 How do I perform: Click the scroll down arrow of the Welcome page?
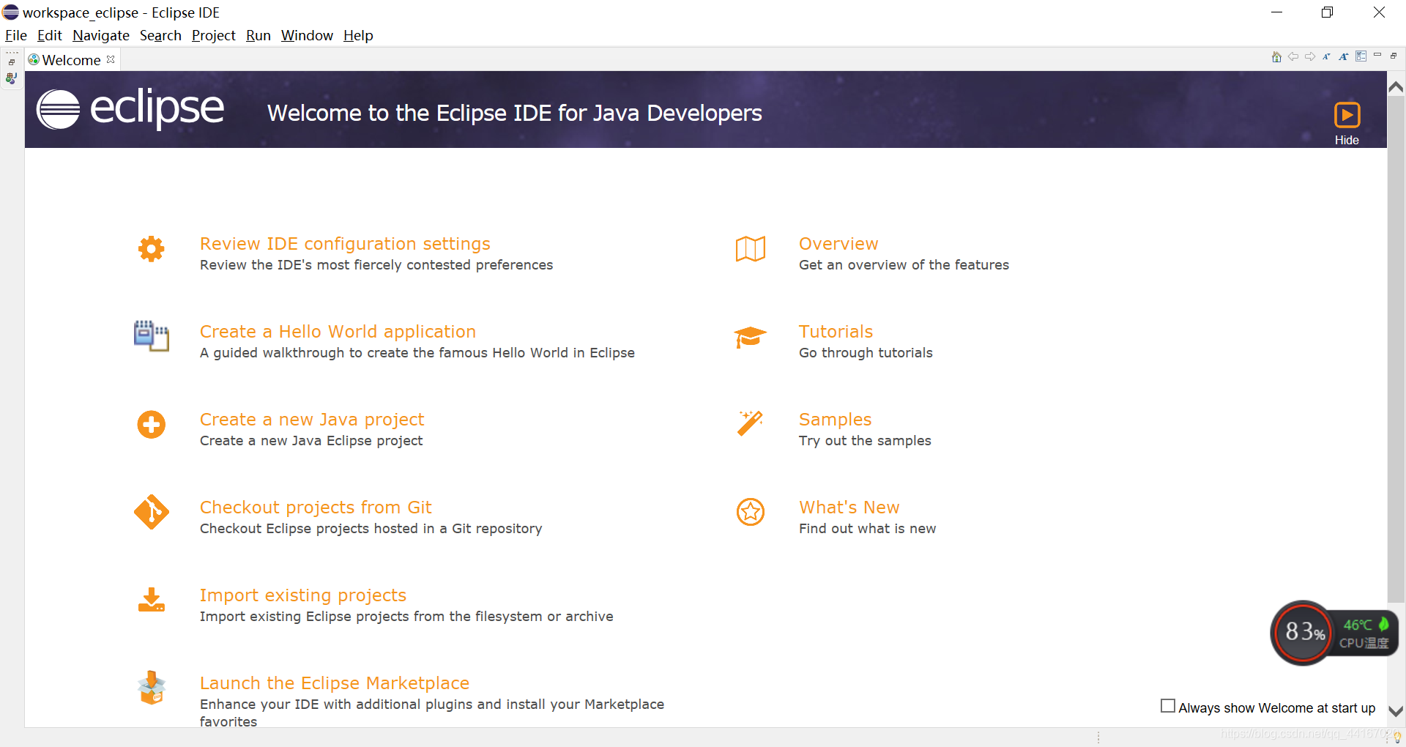(1396, 710)
